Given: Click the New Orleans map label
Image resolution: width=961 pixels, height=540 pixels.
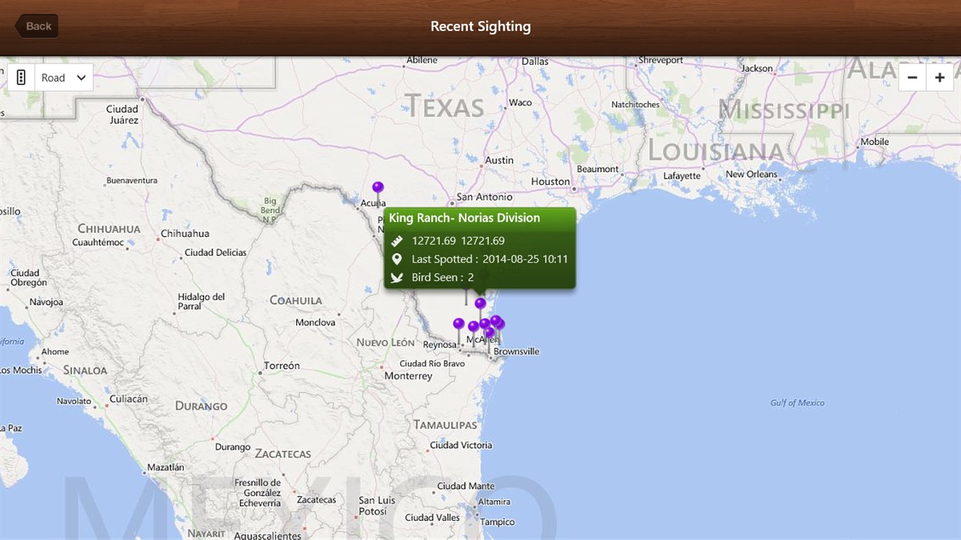Looking at the screenshot, I should (751, 174).
